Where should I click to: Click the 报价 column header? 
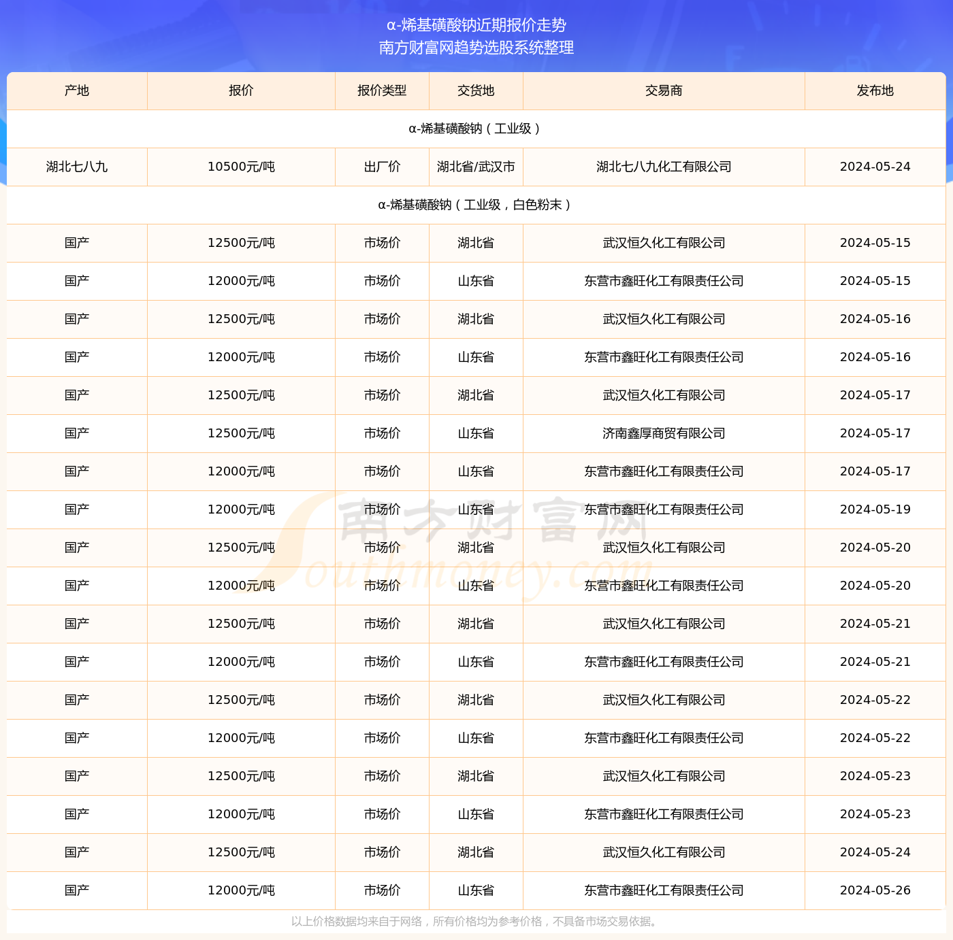pyautogui.click(x=241, y=90)
